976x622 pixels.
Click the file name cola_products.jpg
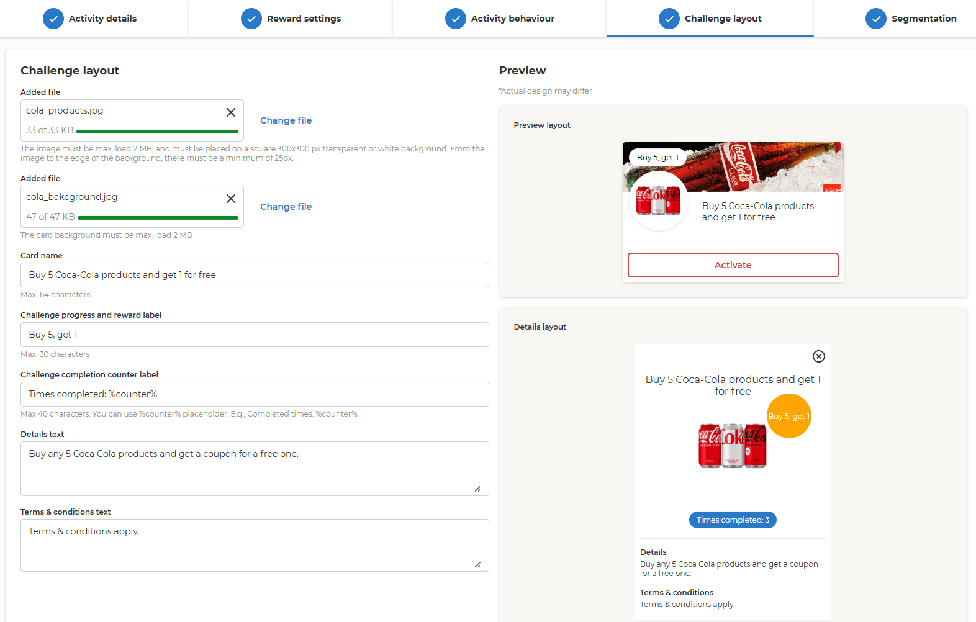click(65, 110)
